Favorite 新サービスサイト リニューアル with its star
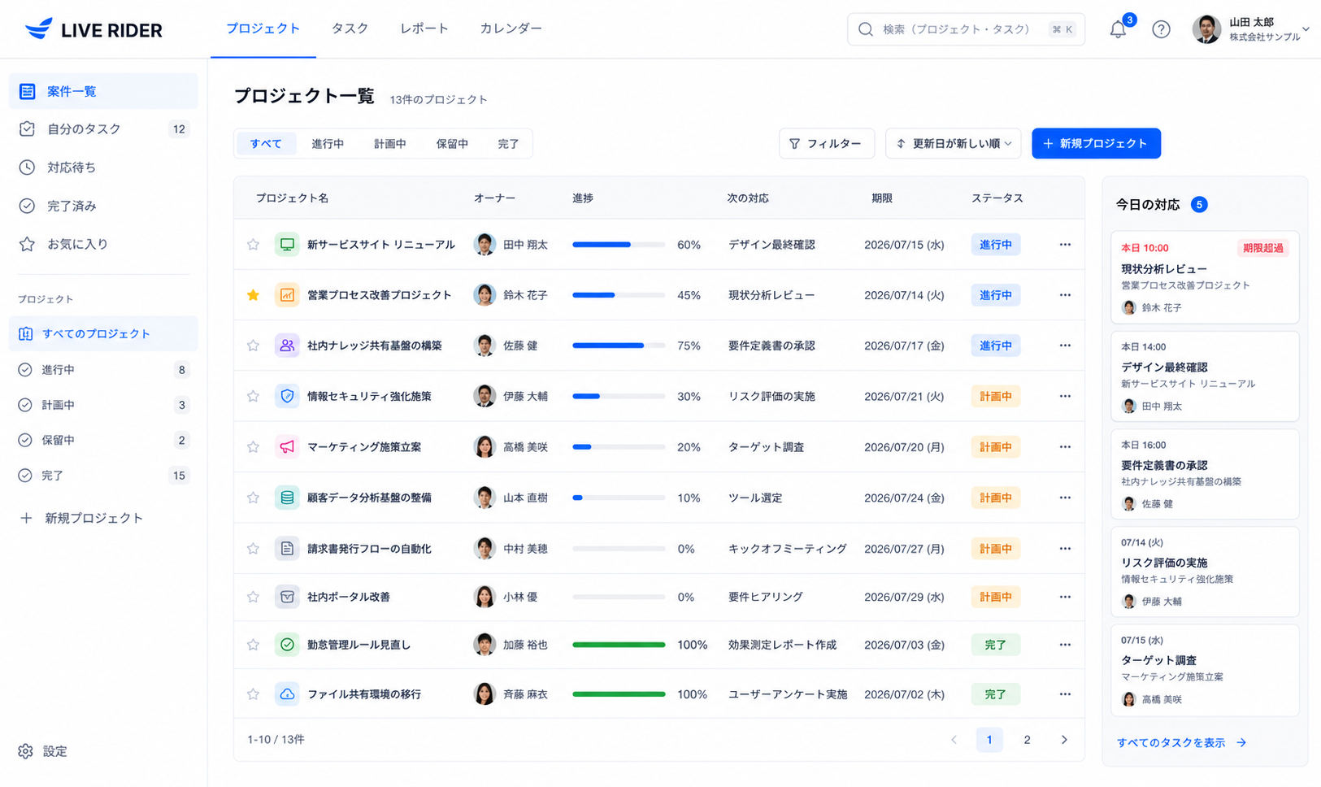 point(253,245)
